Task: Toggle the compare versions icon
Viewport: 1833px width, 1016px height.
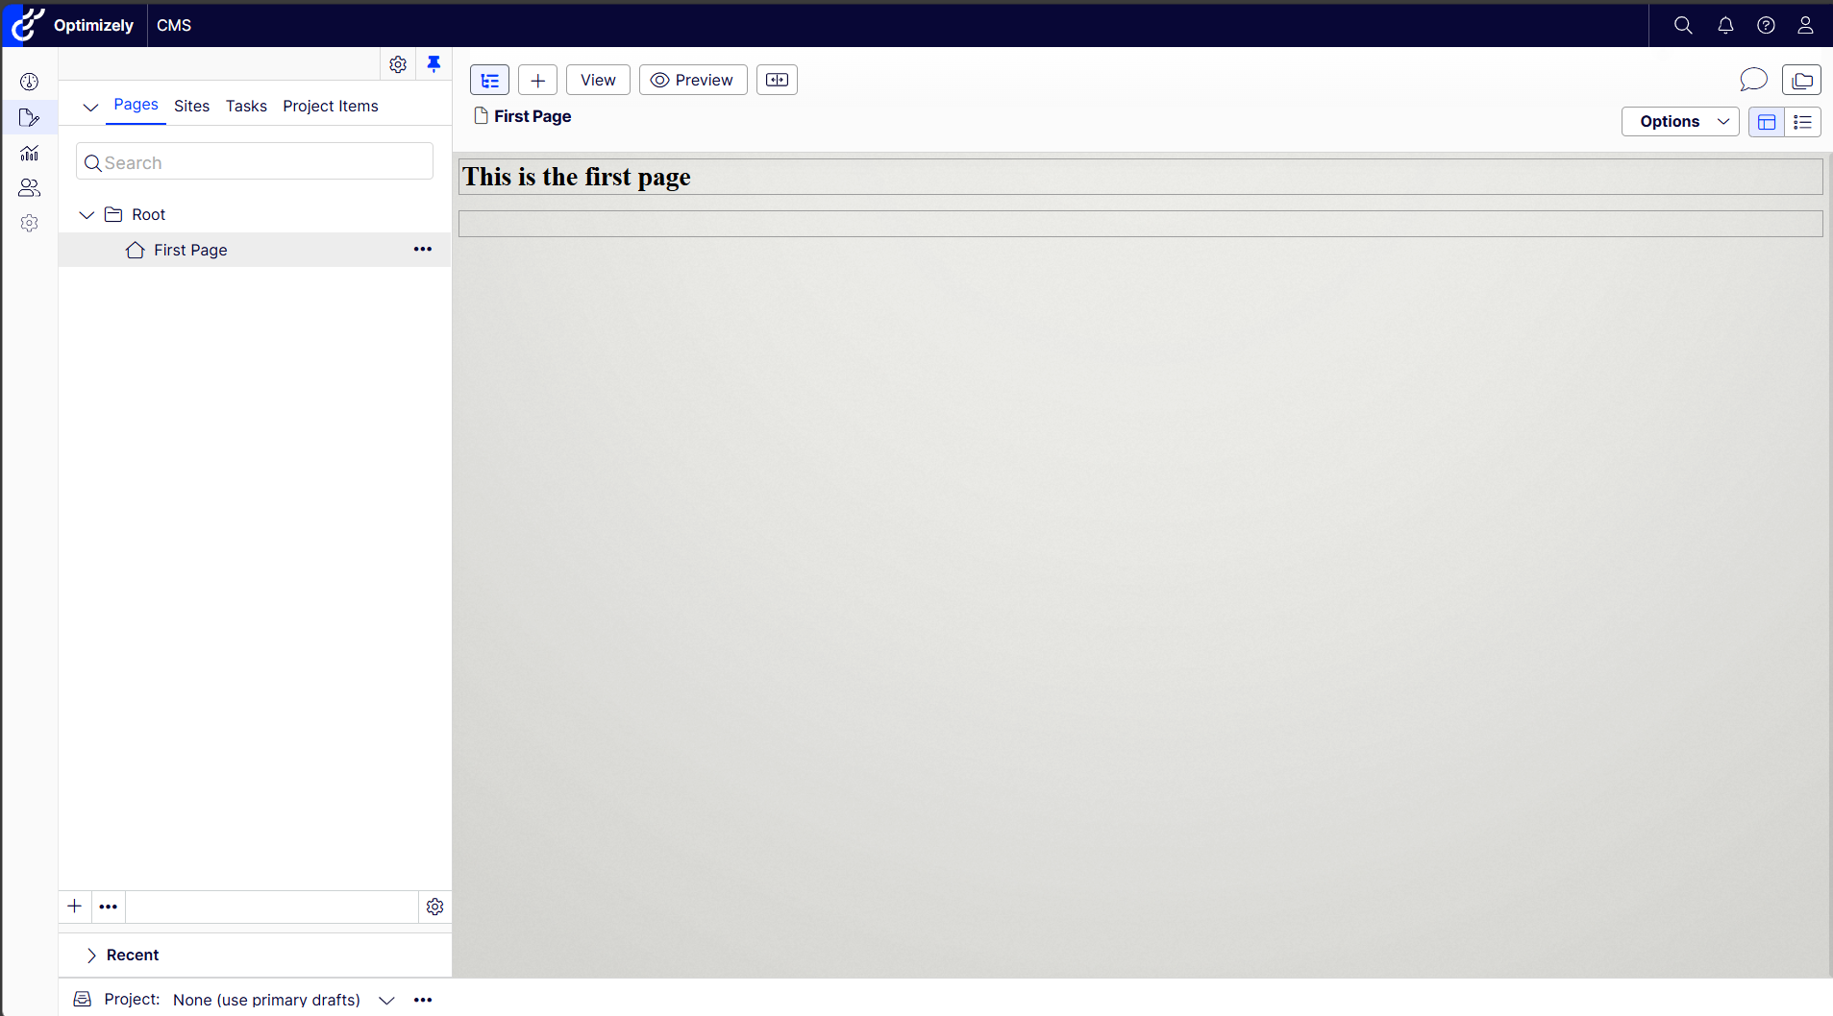Action: 777,80
